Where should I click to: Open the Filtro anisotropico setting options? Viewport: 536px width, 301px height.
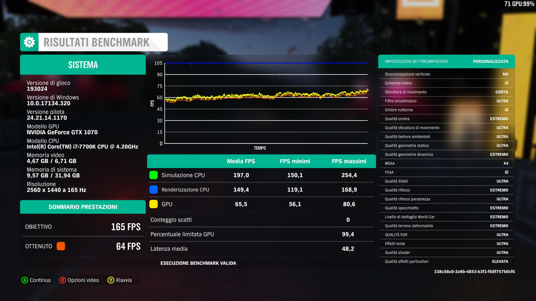pos(446,101)
